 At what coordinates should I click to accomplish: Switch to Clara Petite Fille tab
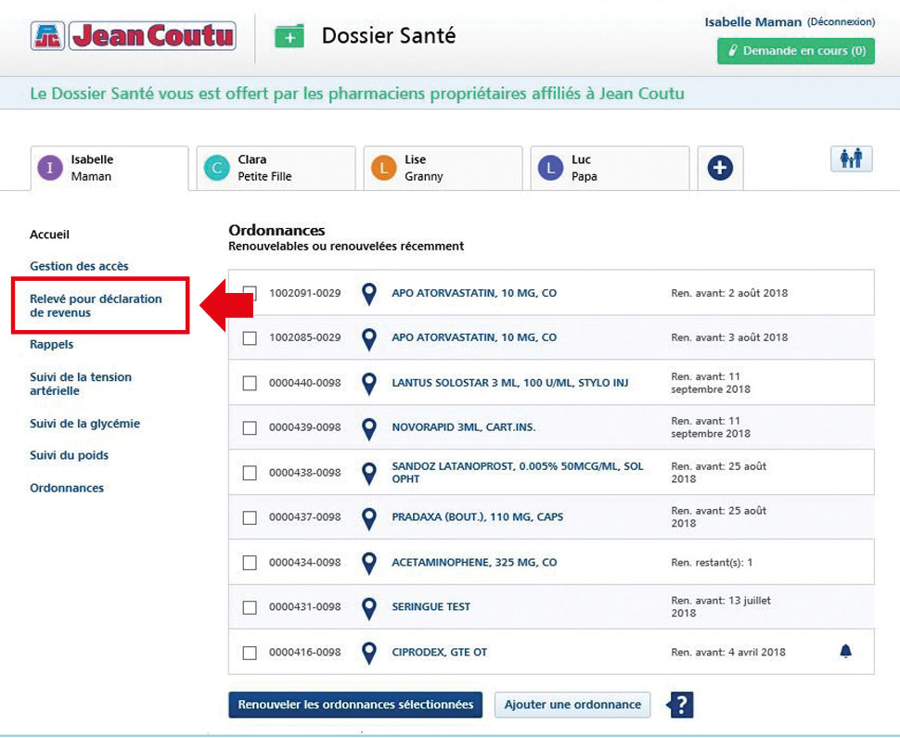pos(276,168)
